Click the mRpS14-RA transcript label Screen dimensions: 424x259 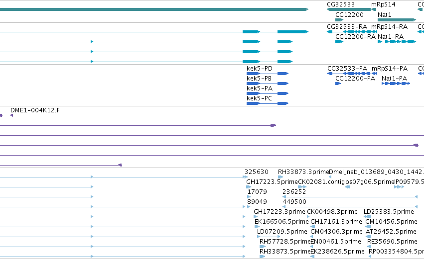(390, 27)
